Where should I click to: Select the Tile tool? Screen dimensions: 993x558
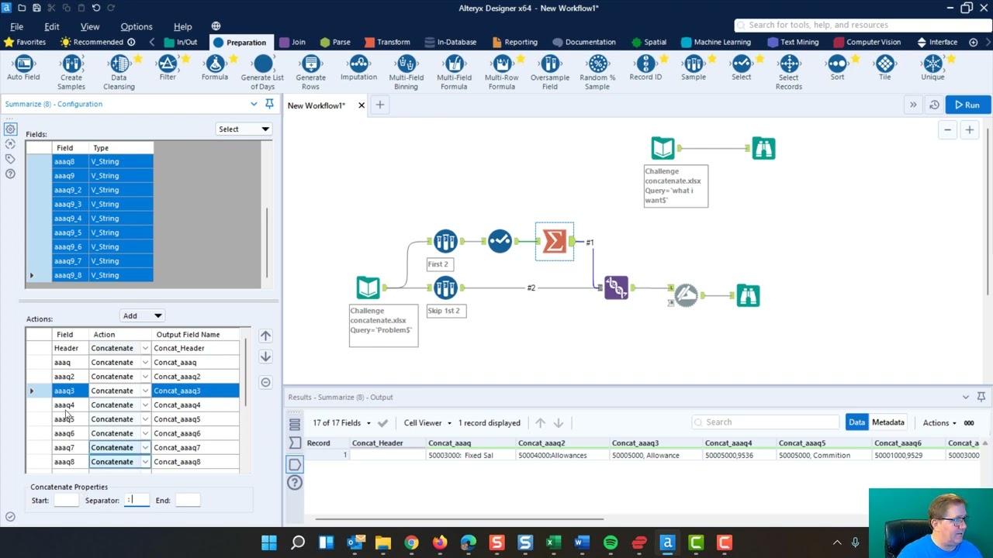tap(885, 69)
